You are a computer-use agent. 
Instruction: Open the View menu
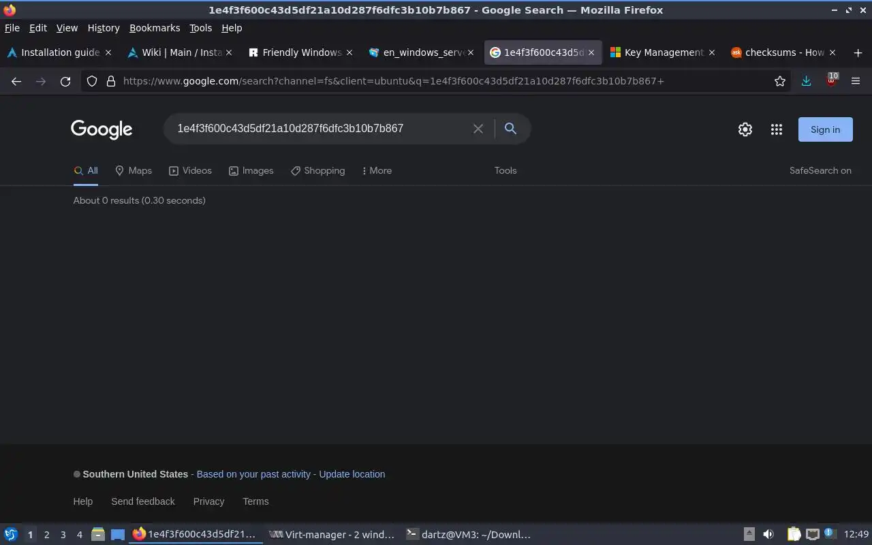[67, 28]
